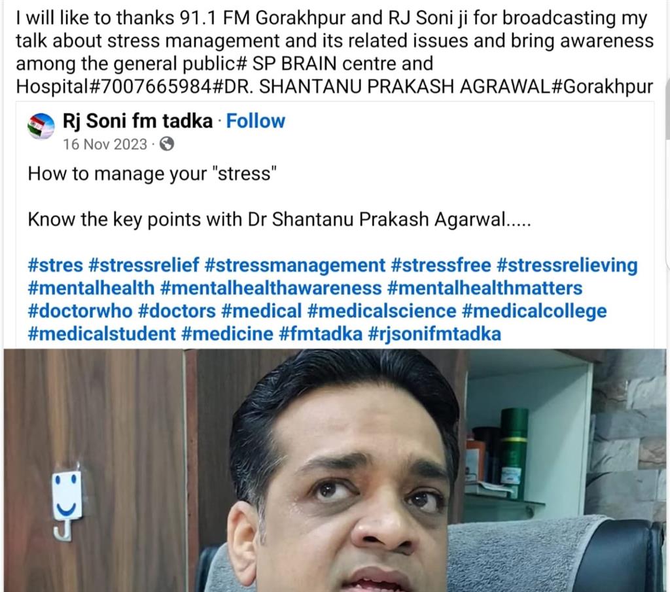The width and height of the screenshot is (670, 592).
Task: Open the #rjsonifmtadka hashtag
Action: (x=434, y=334)
